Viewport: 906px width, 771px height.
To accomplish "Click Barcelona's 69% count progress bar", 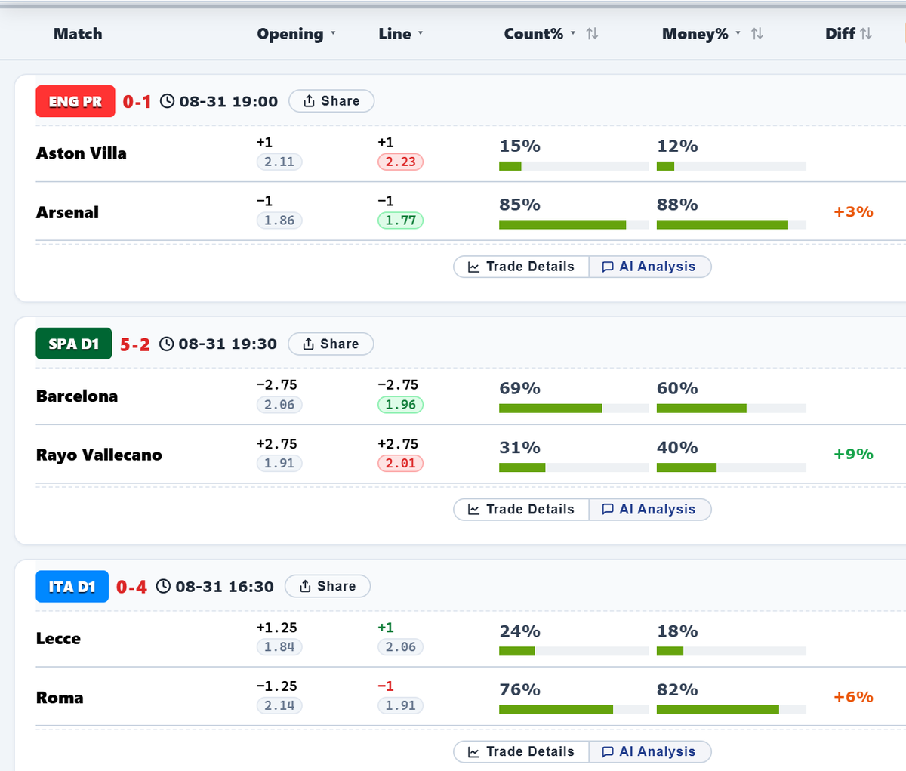I will tap(574, 409).
